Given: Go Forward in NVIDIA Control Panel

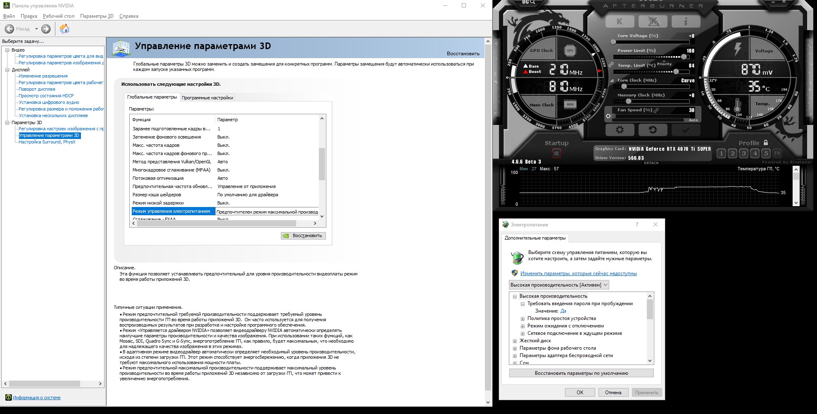Looking at the screenshot, I should [46, 29].
